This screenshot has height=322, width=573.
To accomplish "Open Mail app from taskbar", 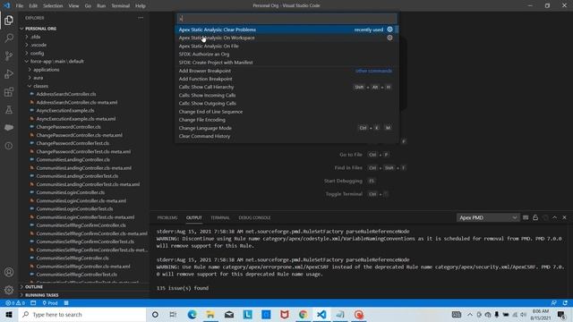I will 229,314.
